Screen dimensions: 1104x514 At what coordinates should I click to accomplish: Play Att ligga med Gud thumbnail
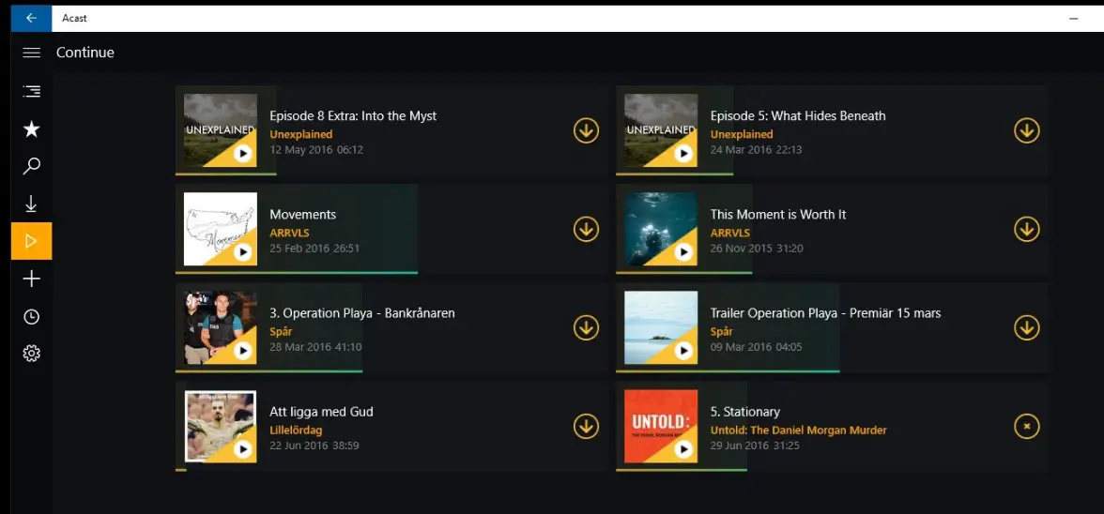point(221,426)
